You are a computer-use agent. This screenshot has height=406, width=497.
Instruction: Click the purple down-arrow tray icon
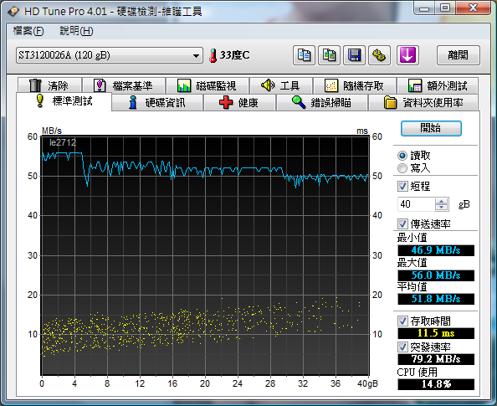[407, 55]
